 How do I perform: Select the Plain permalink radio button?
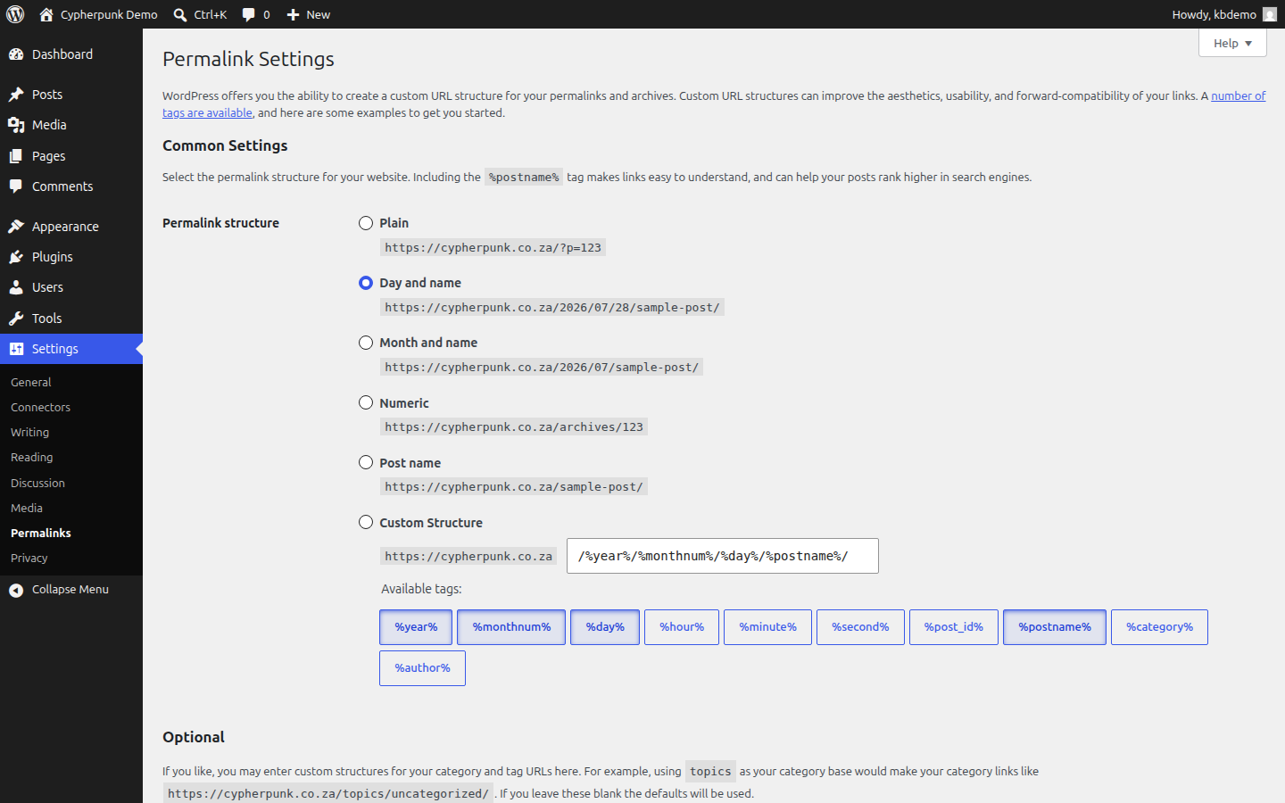coord(366,223)
